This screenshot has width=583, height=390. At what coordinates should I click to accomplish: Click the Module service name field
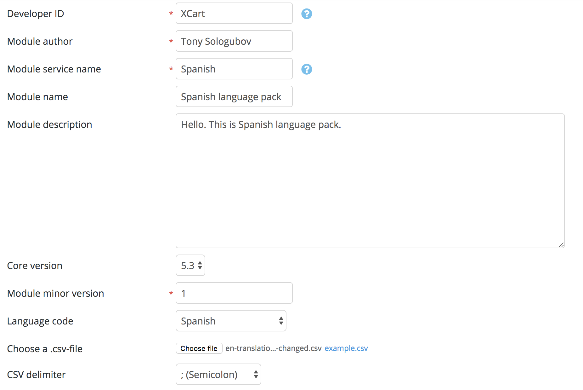point(234,69)
